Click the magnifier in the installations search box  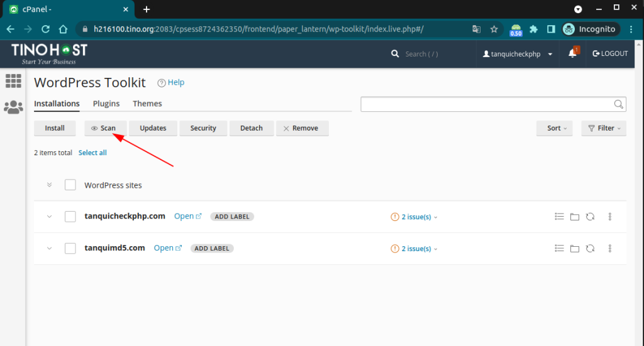coord(619,104)
